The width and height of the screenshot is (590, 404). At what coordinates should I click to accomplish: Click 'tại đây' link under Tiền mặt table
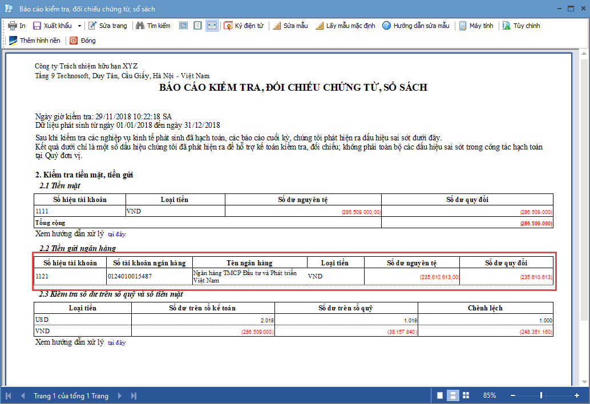click(116, 234)
